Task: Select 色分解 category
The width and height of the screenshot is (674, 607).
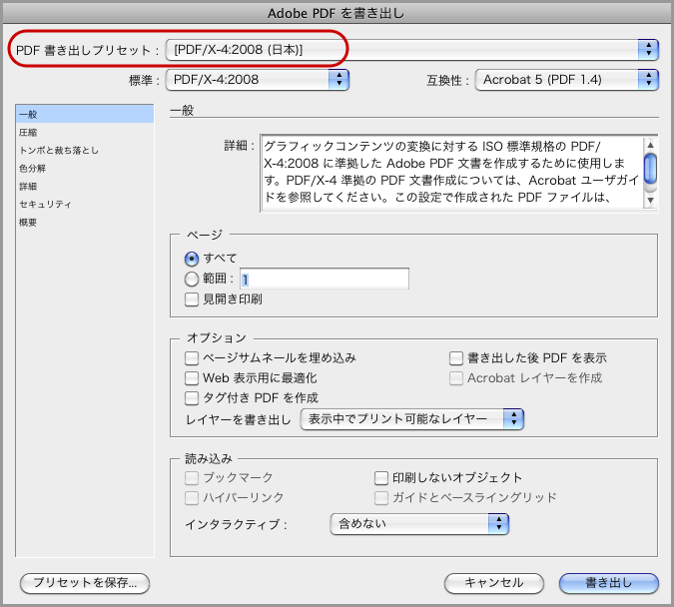Action: coord(85,168)
